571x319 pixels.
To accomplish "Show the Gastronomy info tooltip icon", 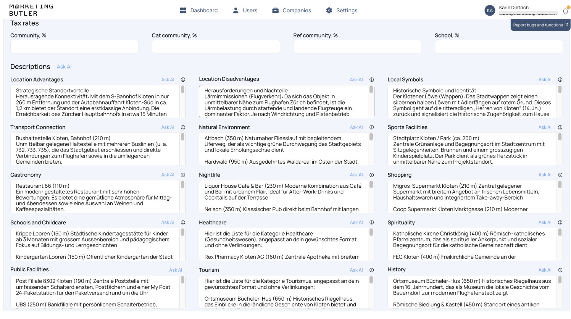I will coord(183,175).
